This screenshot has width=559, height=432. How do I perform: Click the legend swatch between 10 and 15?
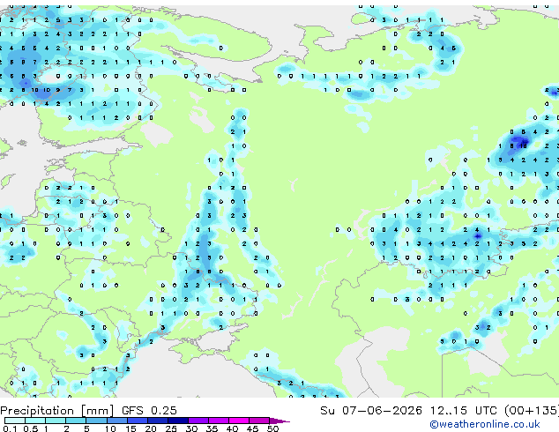pos(117,421)
